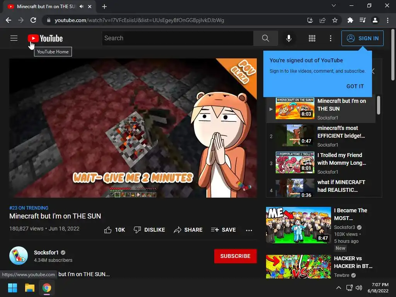
Task: Open the YouTube apps grid icon
Action: click(312, 38)
